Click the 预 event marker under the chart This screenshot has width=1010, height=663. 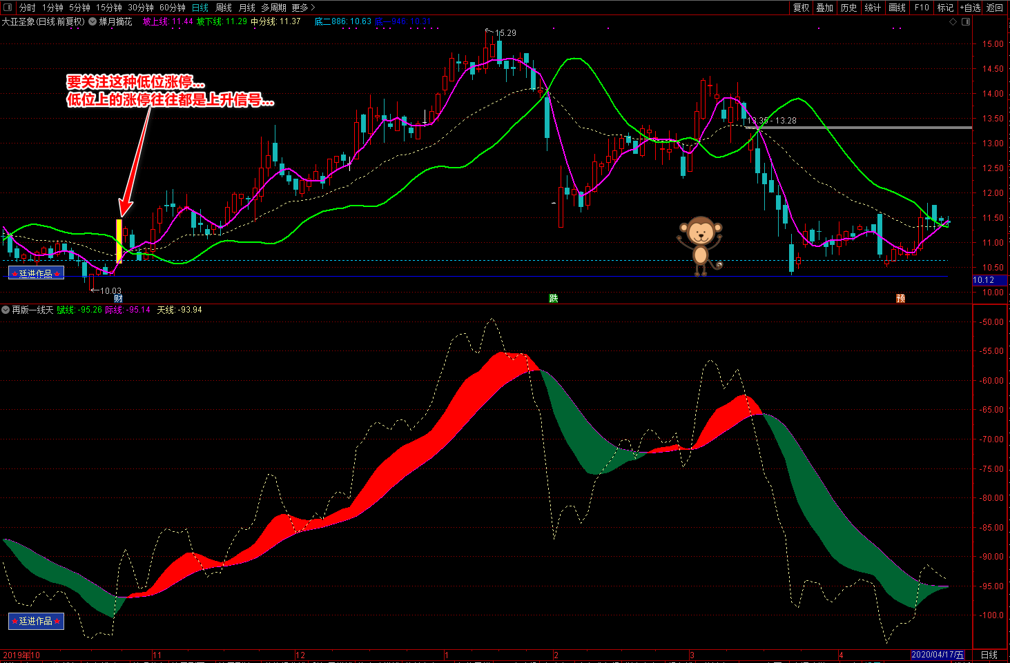coord(900,298)
